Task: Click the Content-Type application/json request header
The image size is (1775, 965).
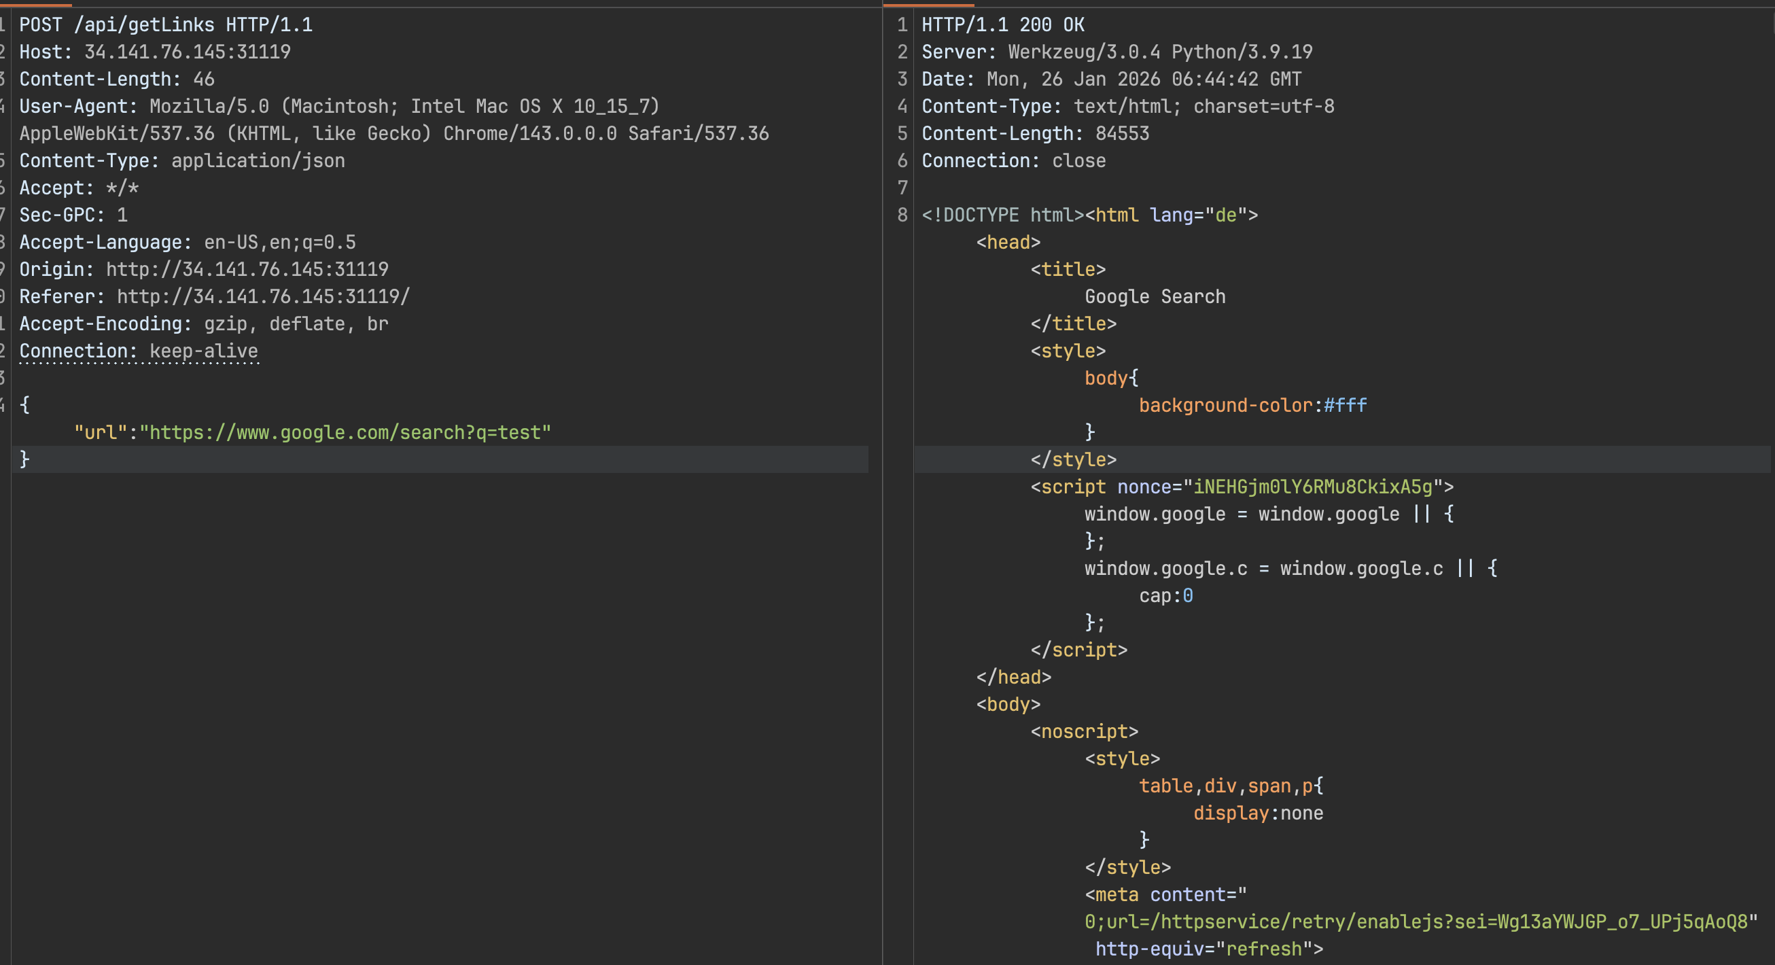Action: click(182, 160)
